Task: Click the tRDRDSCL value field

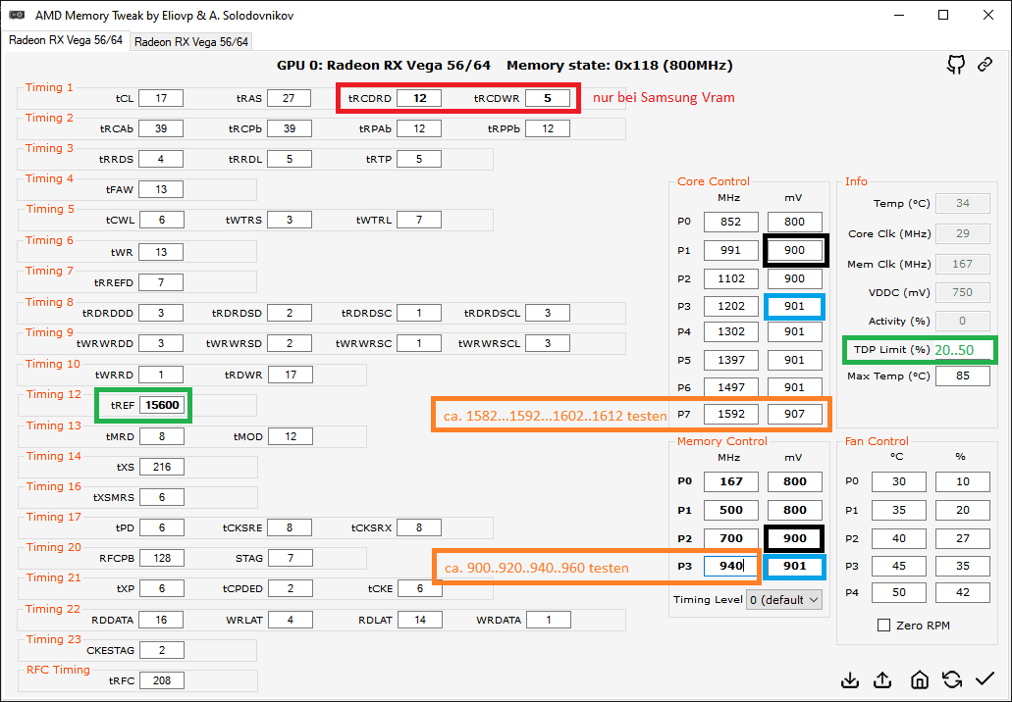Action: [x=548, y=313]
